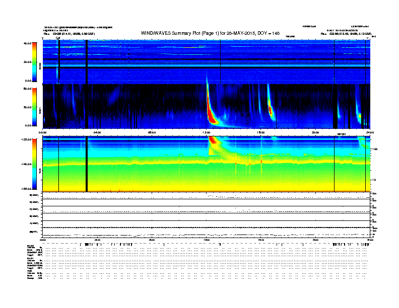
Task: Click the 10 label on TNR right axis
Action: (x=374, y=180)
